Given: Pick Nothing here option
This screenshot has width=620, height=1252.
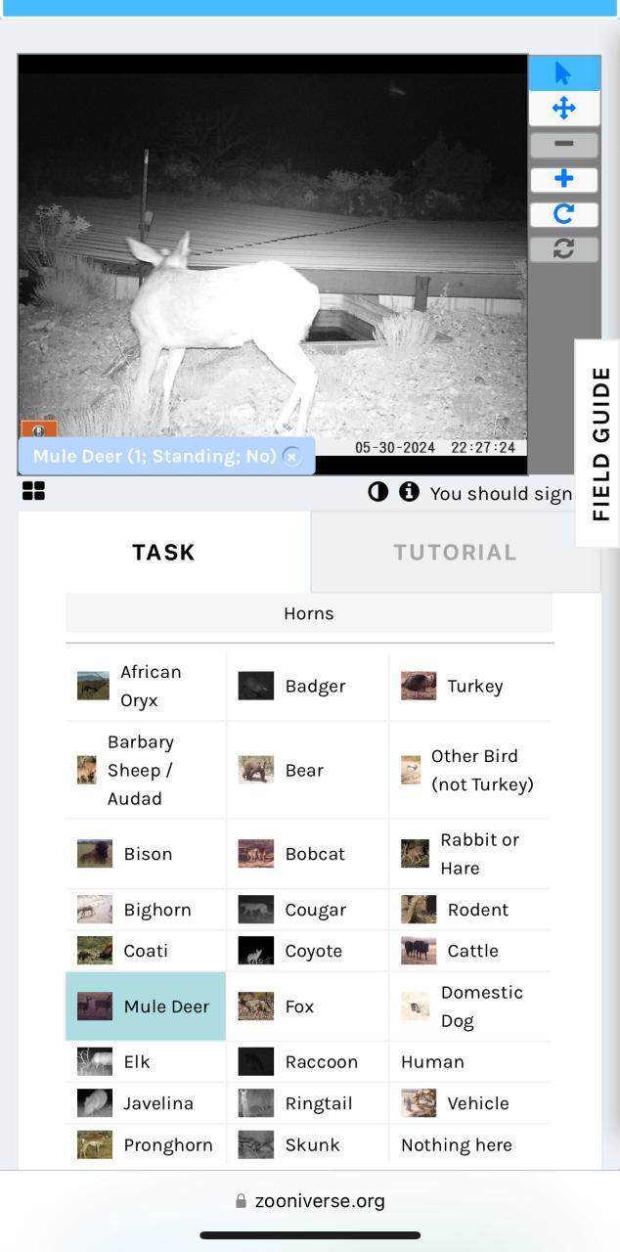Looking at the screenshot, I should point(469,1144).
